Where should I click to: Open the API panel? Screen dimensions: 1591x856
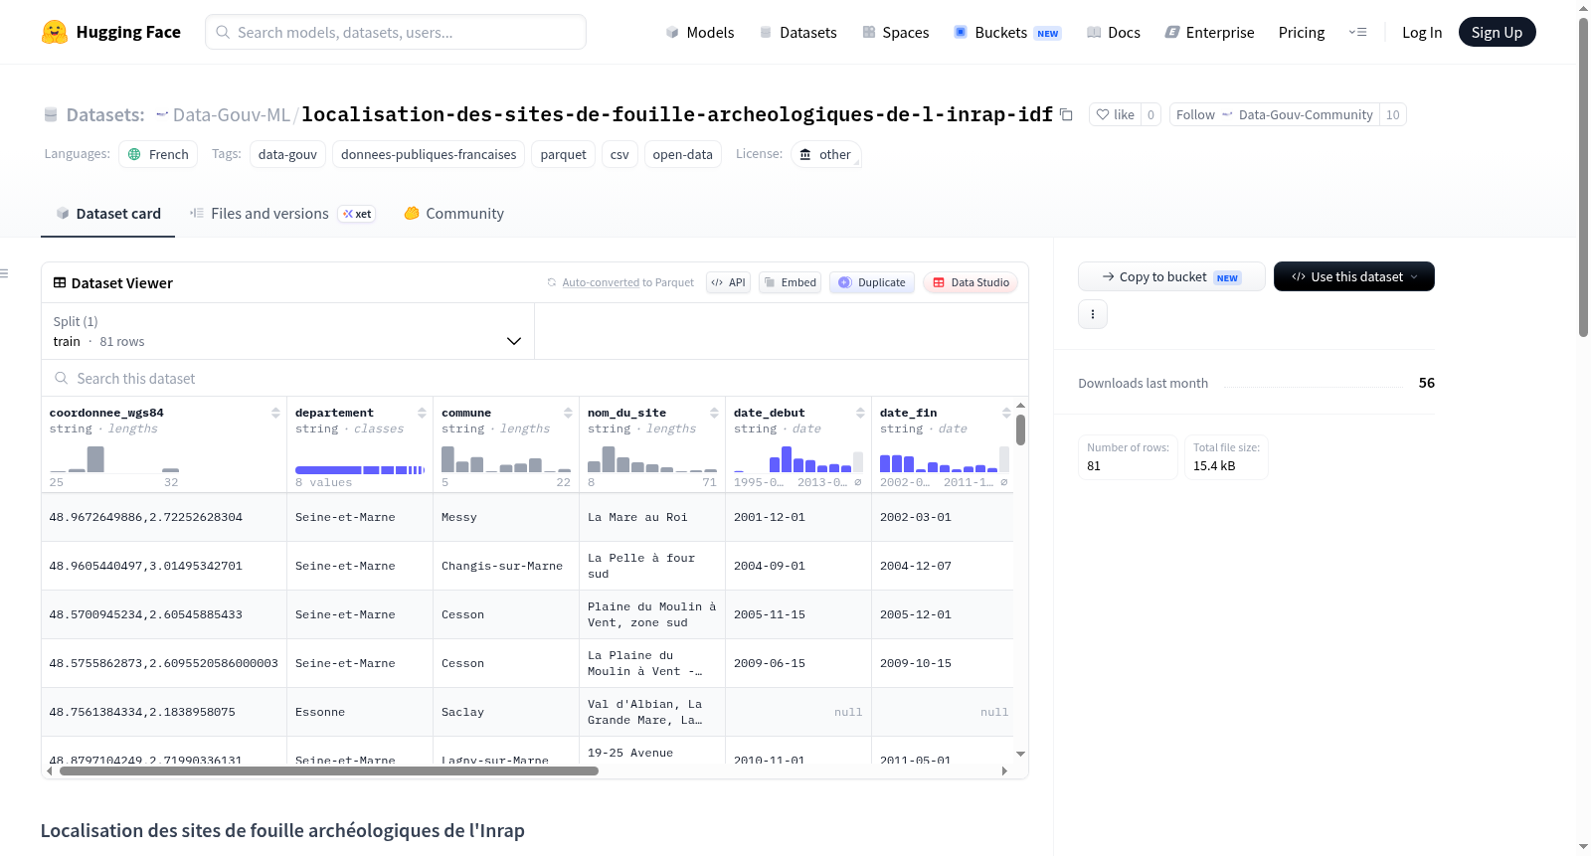pos(728,282)
